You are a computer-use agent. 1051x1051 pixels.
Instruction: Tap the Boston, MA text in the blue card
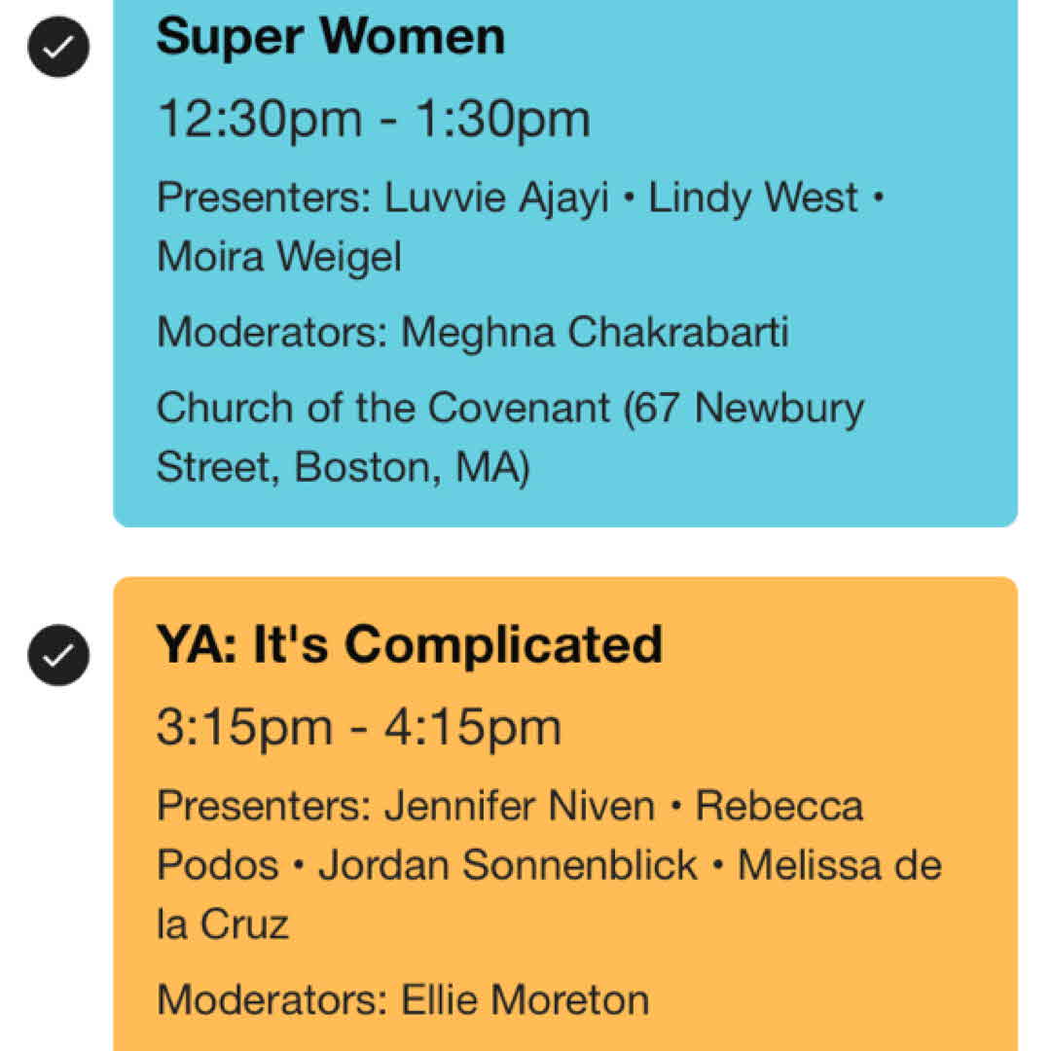(x=412, y=468)
